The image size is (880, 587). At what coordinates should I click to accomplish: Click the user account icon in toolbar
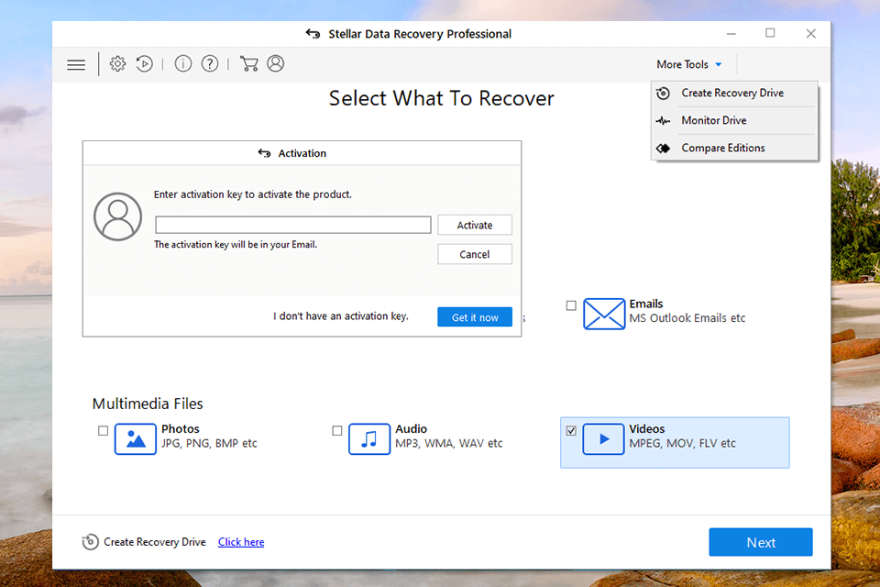275,64
